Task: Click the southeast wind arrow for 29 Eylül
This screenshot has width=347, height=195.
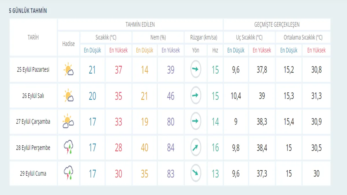Action: click(x=195, y=173)
